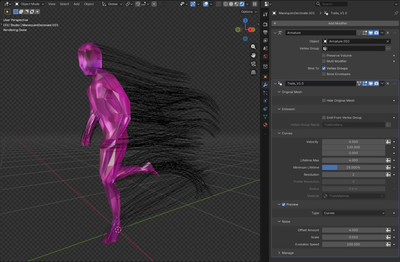The image size is (400, 262).
Task: Open the World properties tab
Action: [265, 56]
